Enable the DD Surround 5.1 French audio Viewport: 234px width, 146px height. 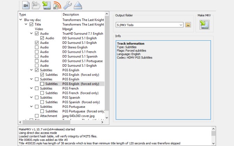(37, 52)
